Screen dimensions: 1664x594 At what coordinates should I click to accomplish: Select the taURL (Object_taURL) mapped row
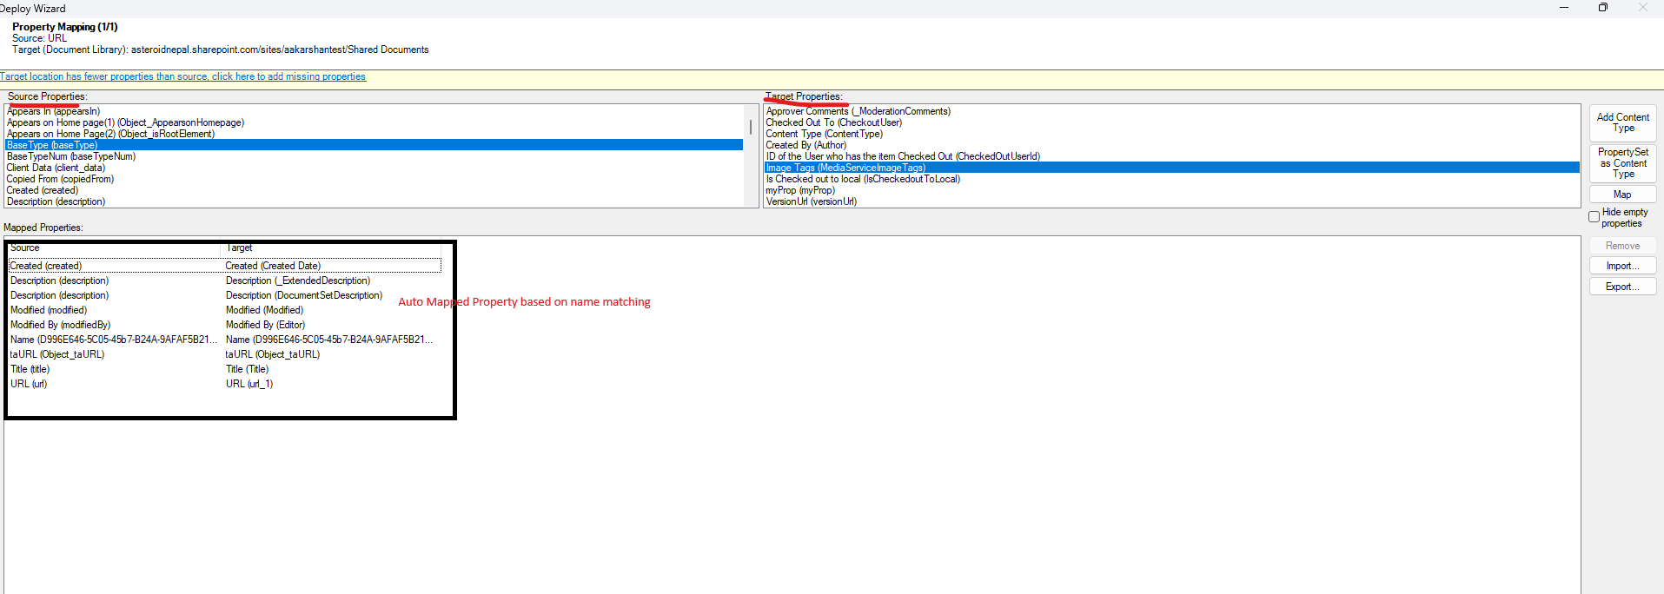click(225, 354)
